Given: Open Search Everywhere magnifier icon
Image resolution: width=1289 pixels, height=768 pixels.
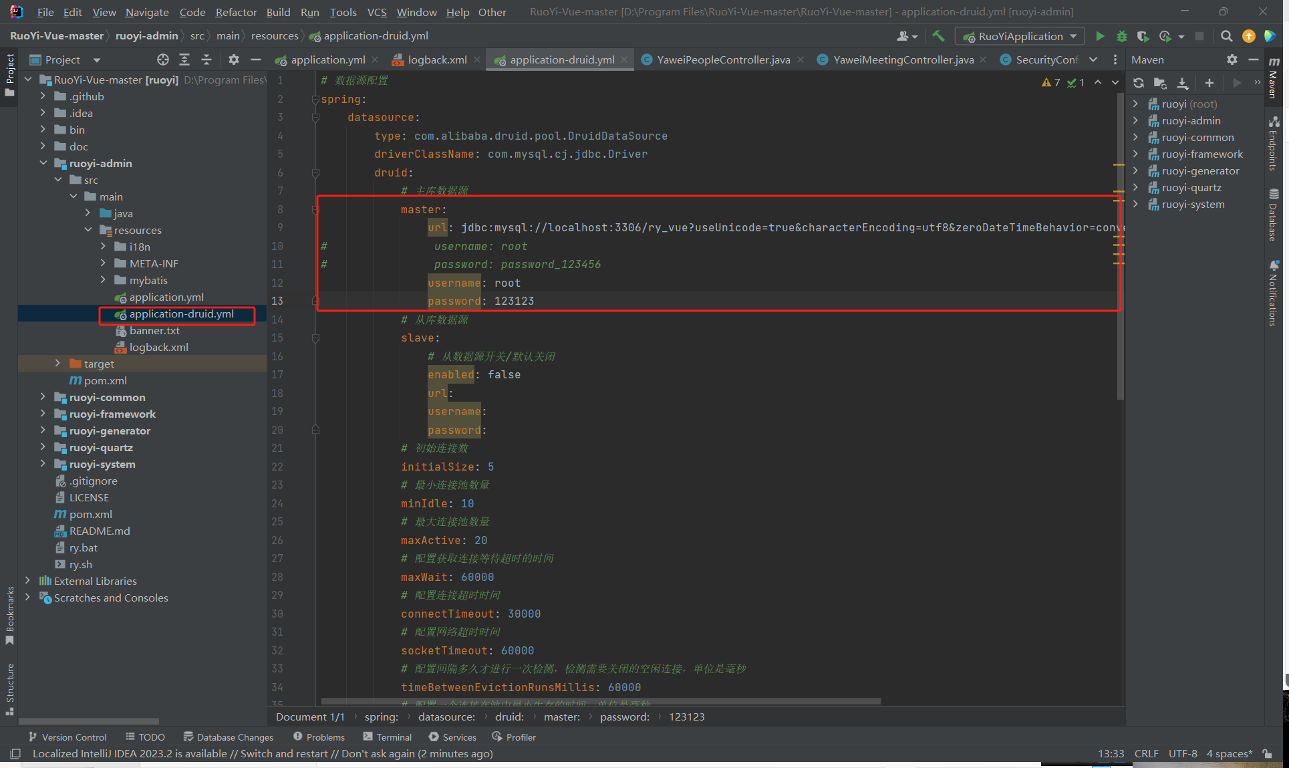Looking at the screenshot, I should (x=1226, y=36).
